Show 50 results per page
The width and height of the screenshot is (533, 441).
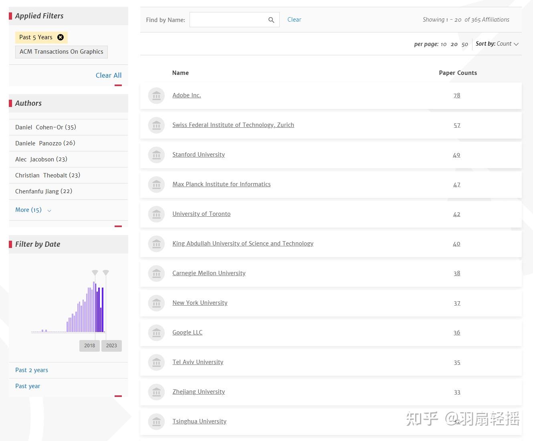[x=465, y=44]
